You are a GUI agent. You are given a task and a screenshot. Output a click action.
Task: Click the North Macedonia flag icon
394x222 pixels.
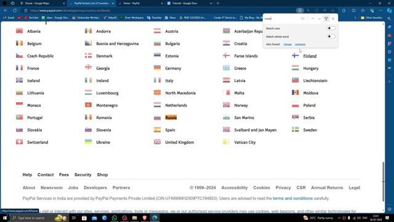(158, 92)
